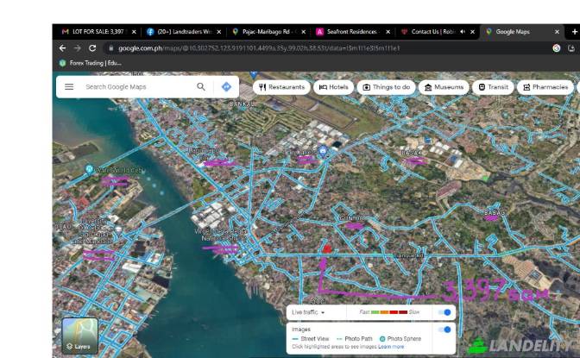Switch to the Seafront Residences tab

point(351,32)
